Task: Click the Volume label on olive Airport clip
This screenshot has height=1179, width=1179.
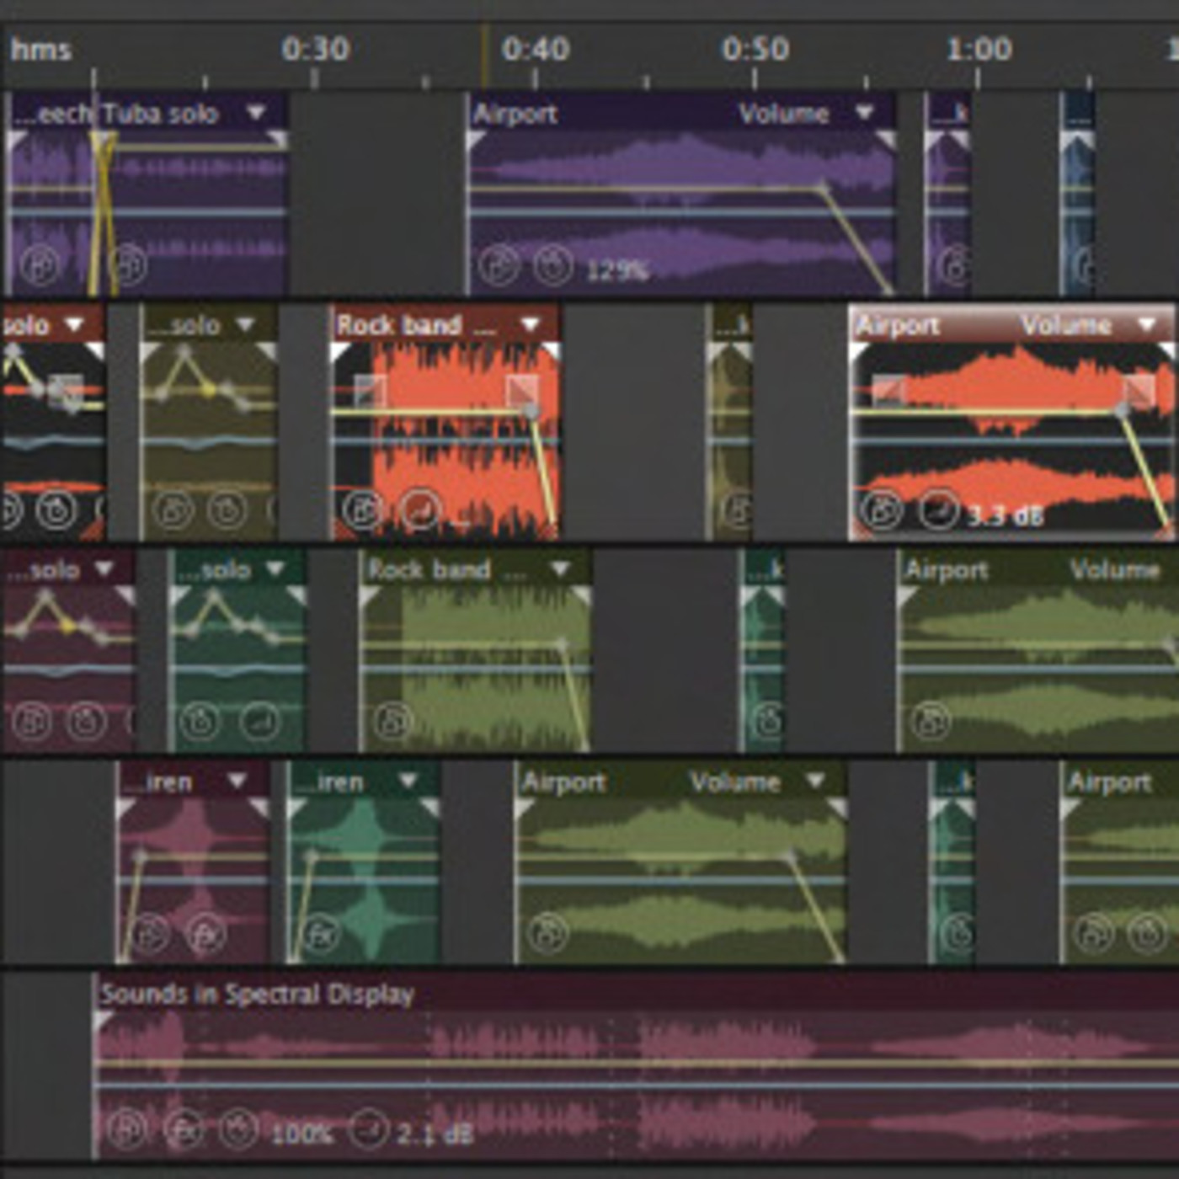Action: (734, 782)
